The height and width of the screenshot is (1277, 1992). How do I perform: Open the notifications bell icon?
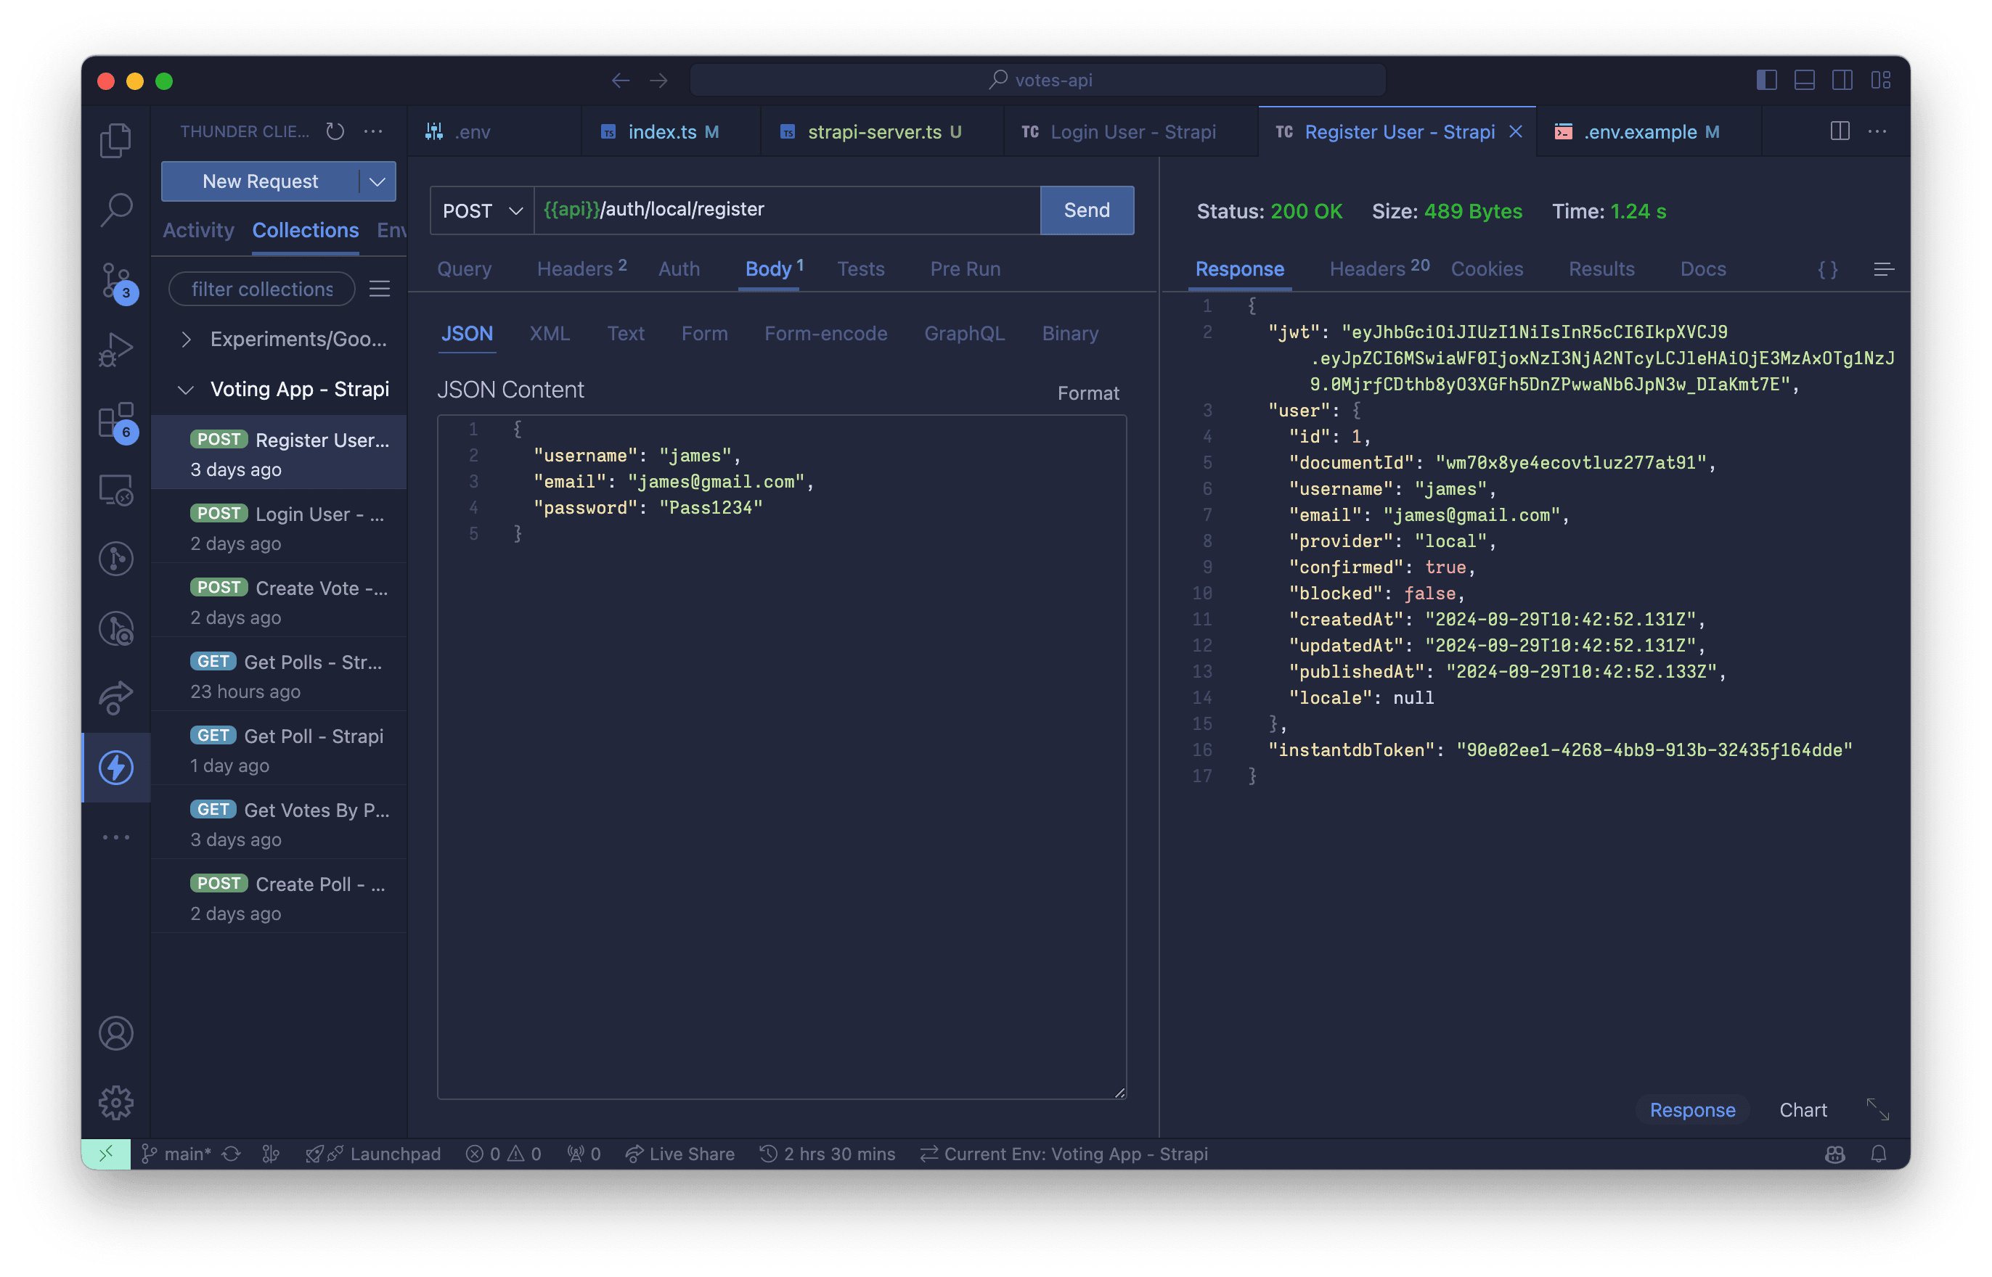click(x=1878, y=1154)
